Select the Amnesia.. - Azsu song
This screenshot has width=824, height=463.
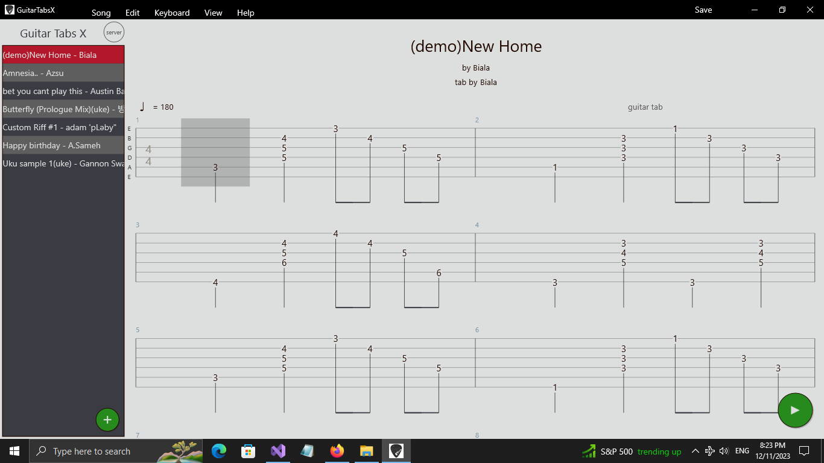[x=63, y=73]
